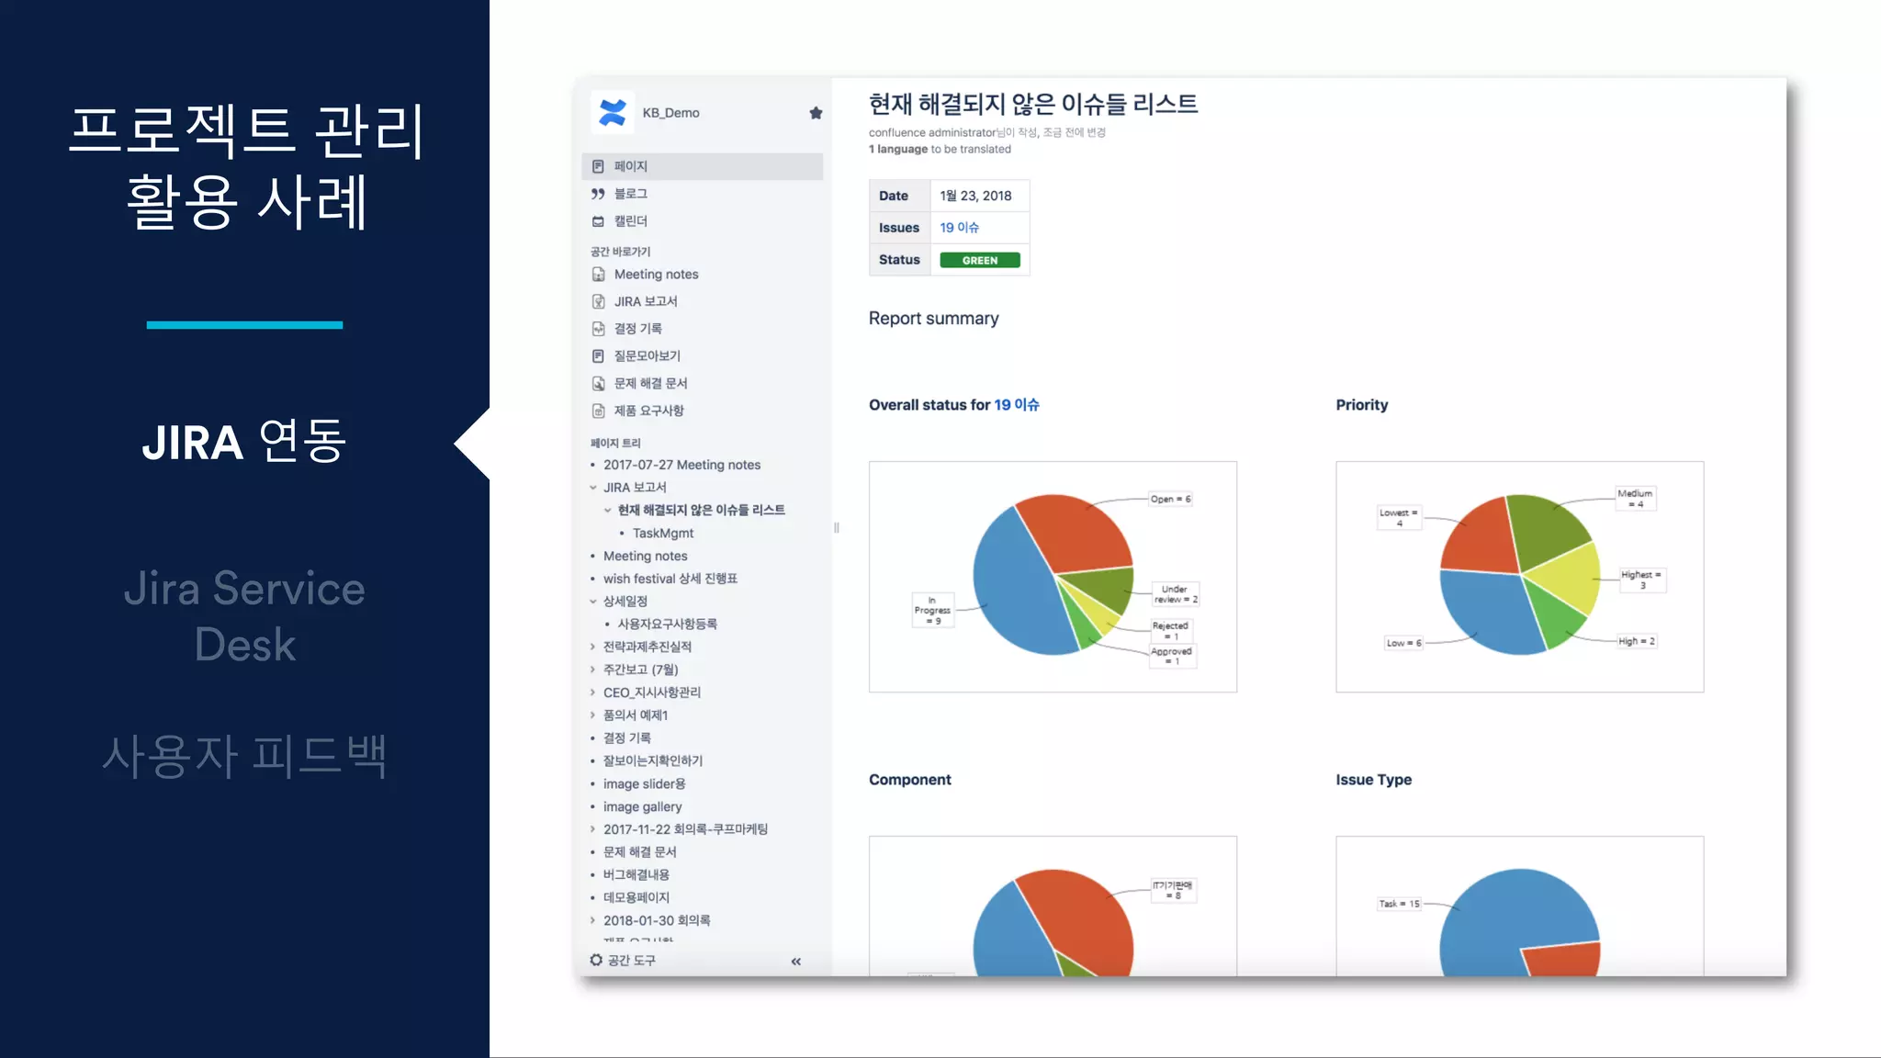Click the sidebar resize handle
Image resolution: width=1881 pixels, height=1058 pixels.
[836, 527]
